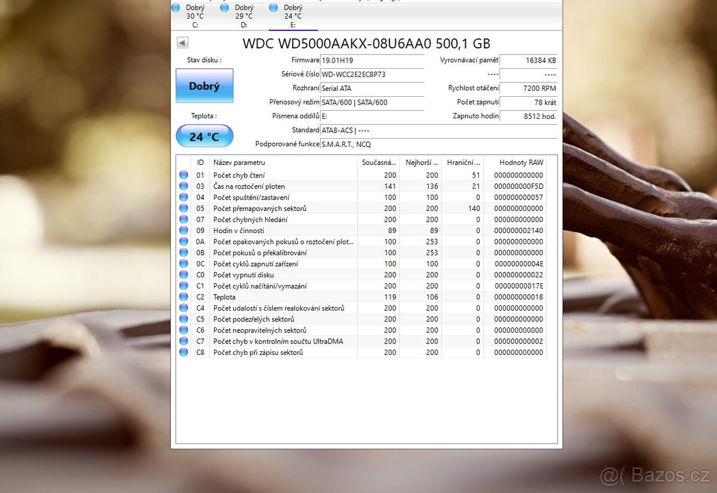The width and height of the screenshot is (717, 493).
Task: Click RAW value 000000000F5D
Action: pyautogui.click(x=519, y=186)
